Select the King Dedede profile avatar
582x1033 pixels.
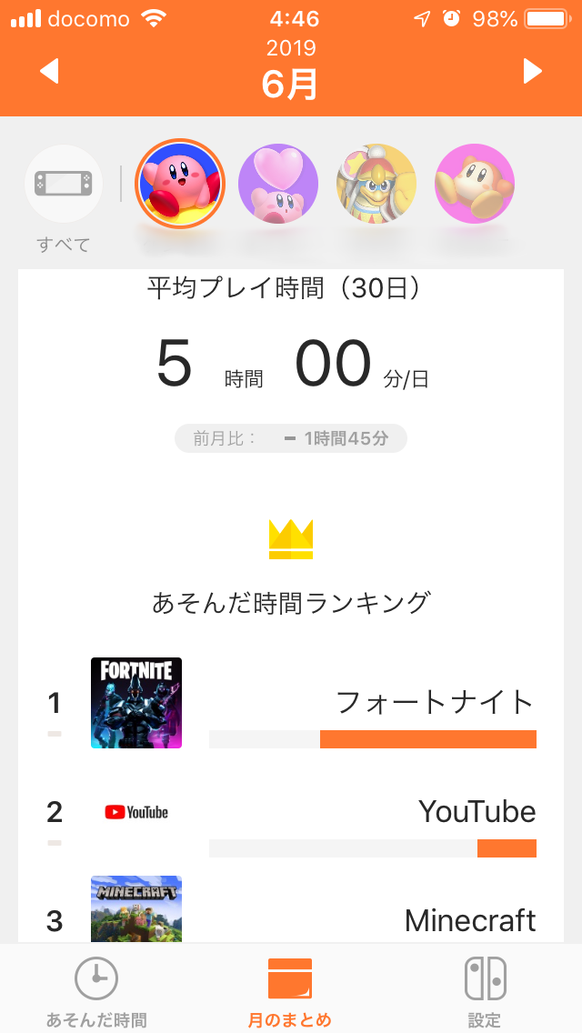click(x=376, y=184)
